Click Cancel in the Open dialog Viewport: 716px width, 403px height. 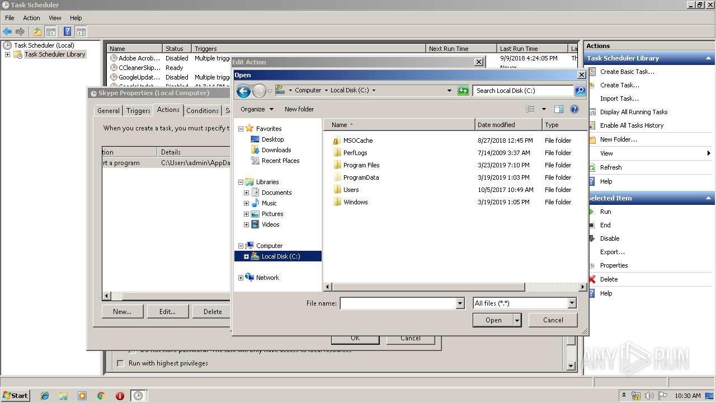[x=553, y=320]
